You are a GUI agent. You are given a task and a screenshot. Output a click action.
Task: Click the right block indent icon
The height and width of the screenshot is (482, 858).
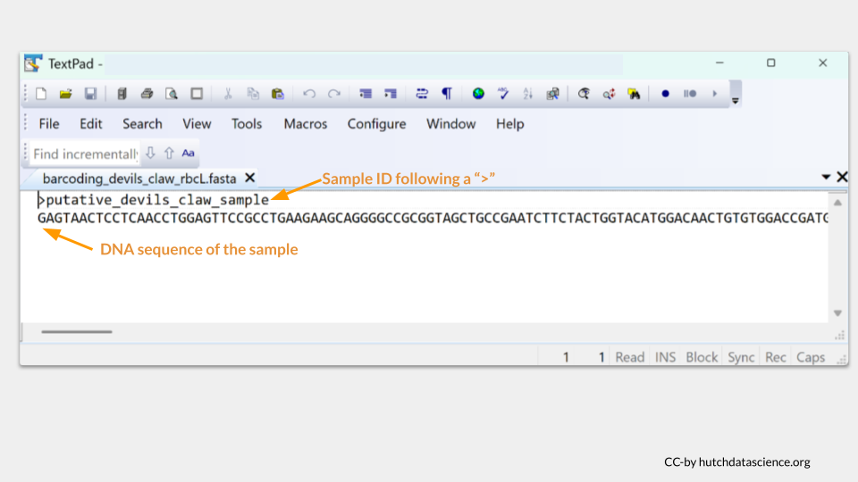tap(391, 94)
